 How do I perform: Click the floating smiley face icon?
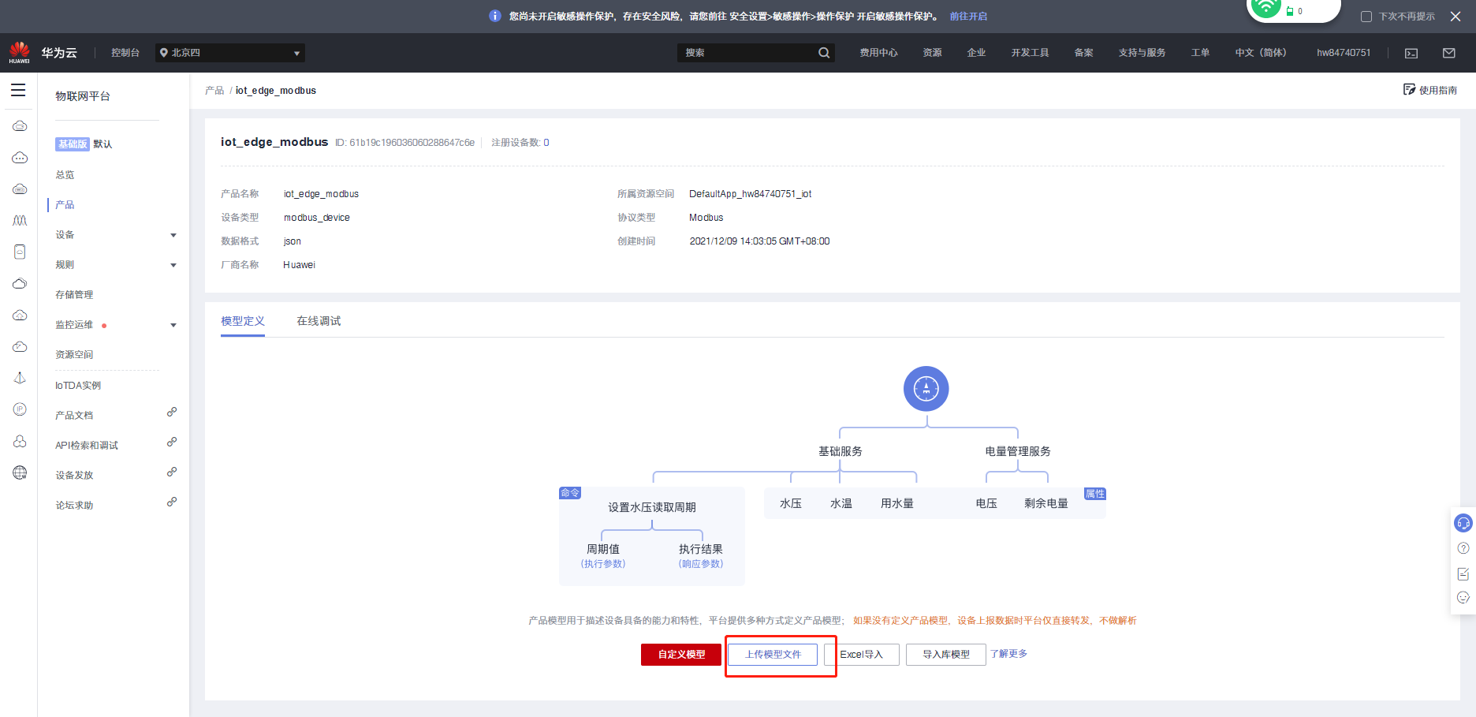point(1463,597)
